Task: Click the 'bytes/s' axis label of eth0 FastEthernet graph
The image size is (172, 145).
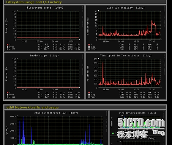Action: 6,131
